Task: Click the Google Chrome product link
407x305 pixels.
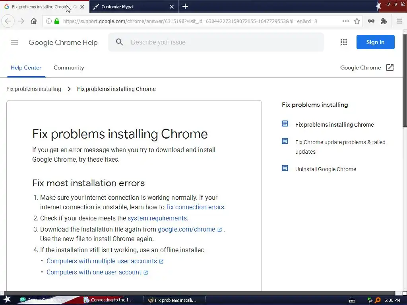Action: coord(360,68)
